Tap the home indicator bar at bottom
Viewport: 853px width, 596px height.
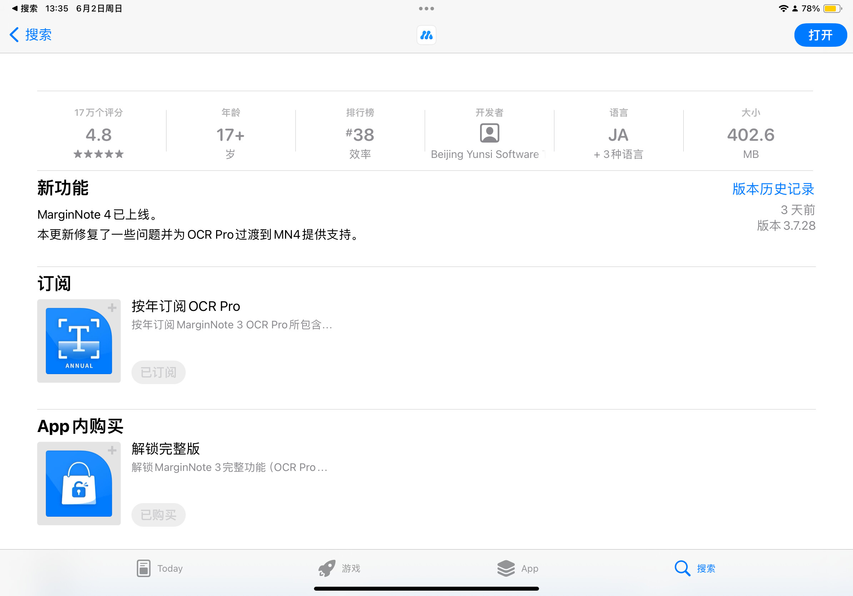426,588
